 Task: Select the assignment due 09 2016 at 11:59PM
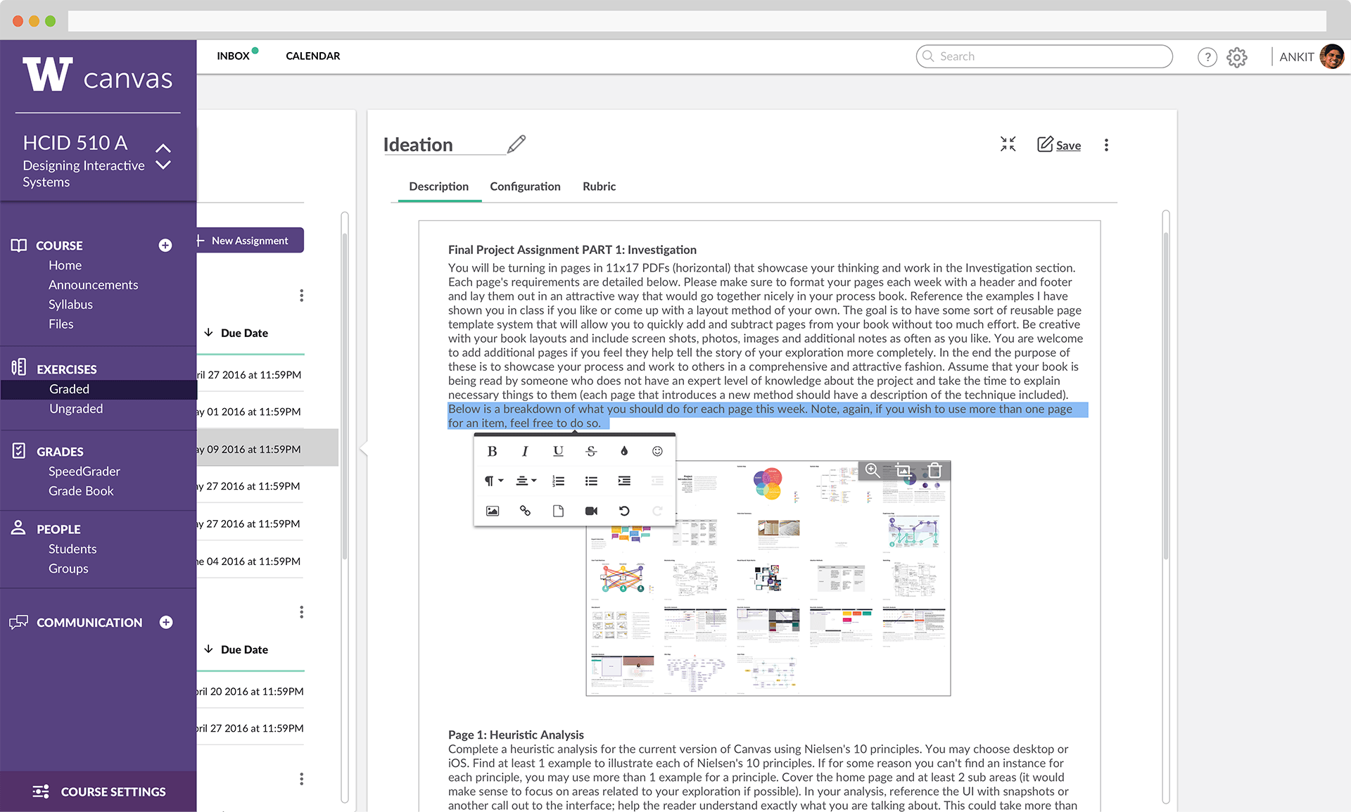(x=267, y=449)
